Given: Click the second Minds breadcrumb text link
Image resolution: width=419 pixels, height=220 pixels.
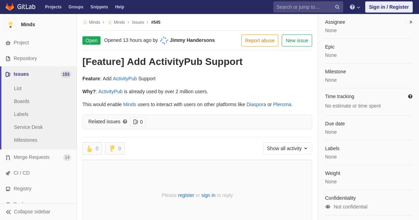Looking at the screenshot, I should pyautogui.click(x=119, y=22).
